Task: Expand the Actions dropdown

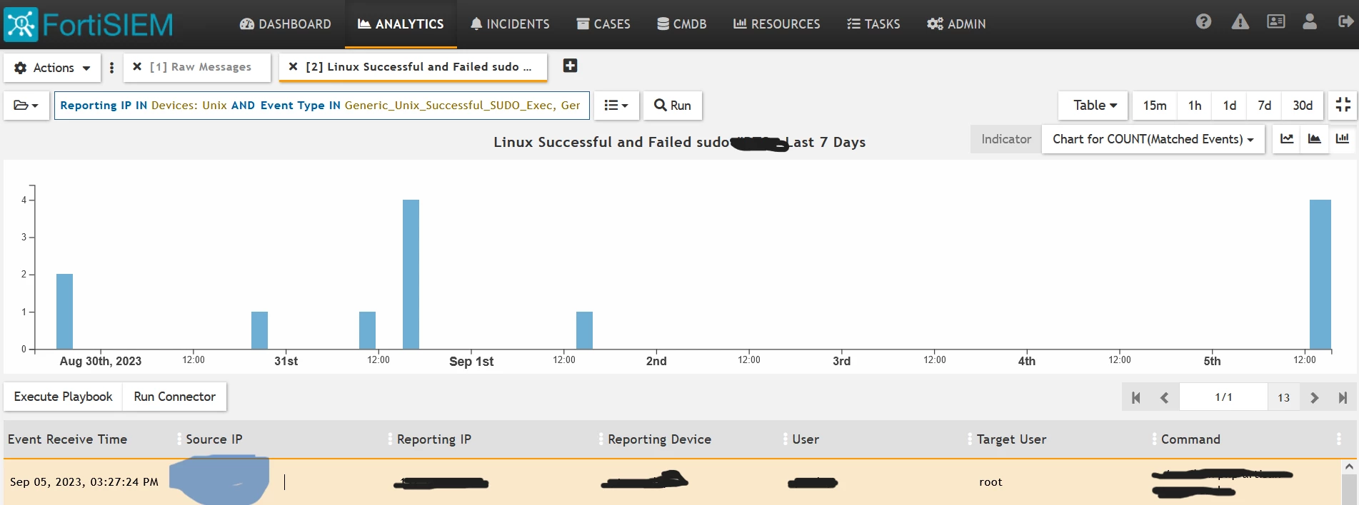Action: pyautogui.click(x=52, y=68)
